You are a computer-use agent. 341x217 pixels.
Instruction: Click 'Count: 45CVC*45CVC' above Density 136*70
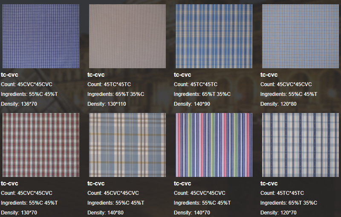pyautogui.click(x=27, y=84)
